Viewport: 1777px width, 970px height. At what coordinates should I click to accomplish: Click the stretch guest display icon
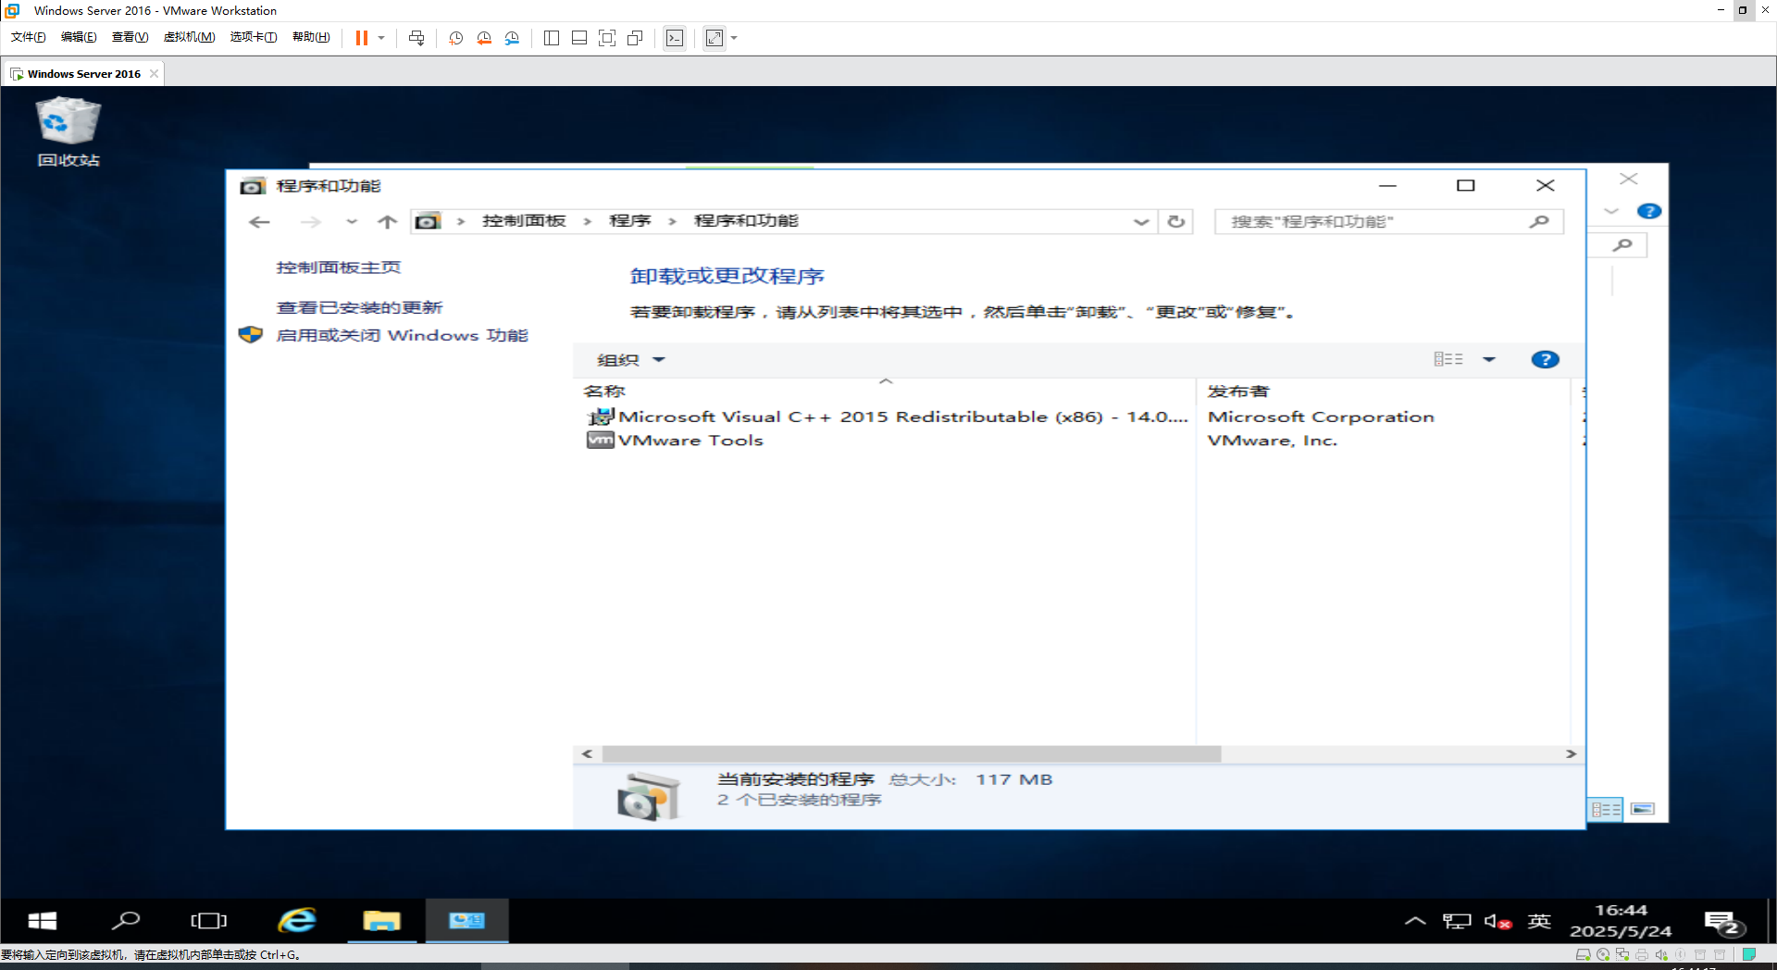[x=715, y=38]
